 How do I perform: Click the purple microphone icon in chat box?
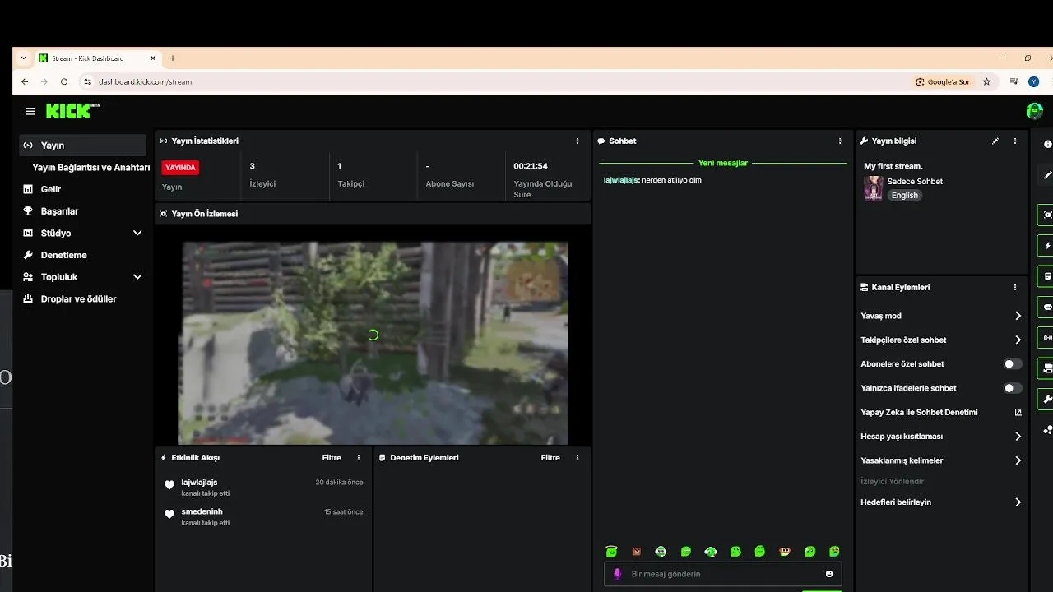(x=618, y=574)
